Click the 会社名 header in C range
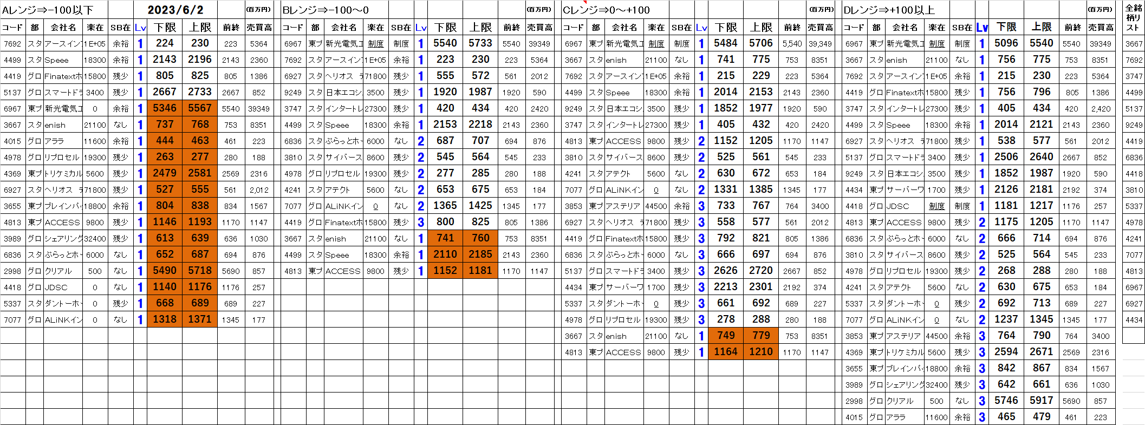Screen dimensions: 1145x425 click(624, 27)
